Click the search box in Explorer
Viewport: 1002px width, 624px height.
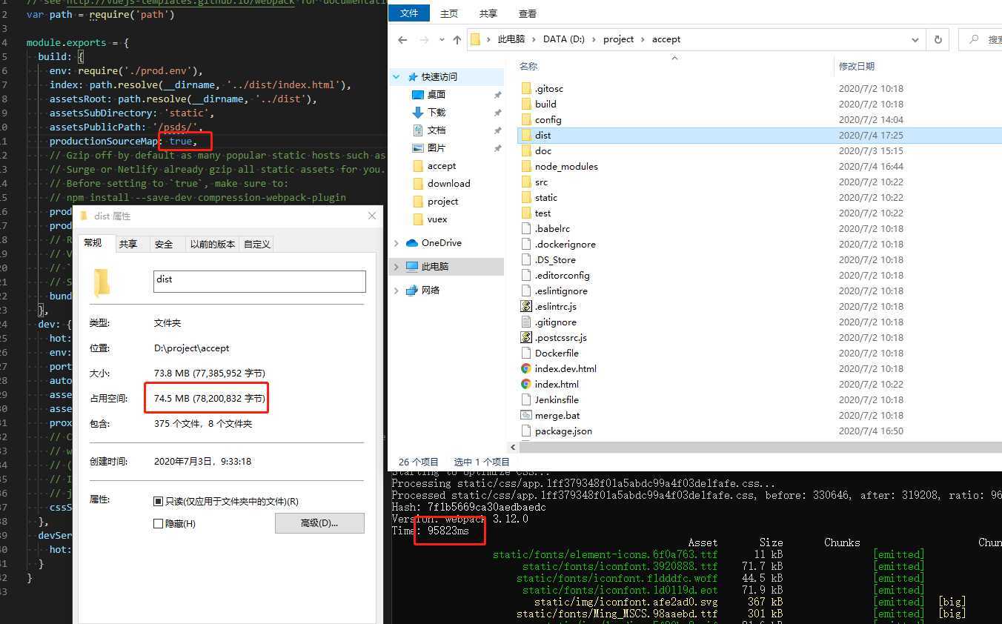981,40
